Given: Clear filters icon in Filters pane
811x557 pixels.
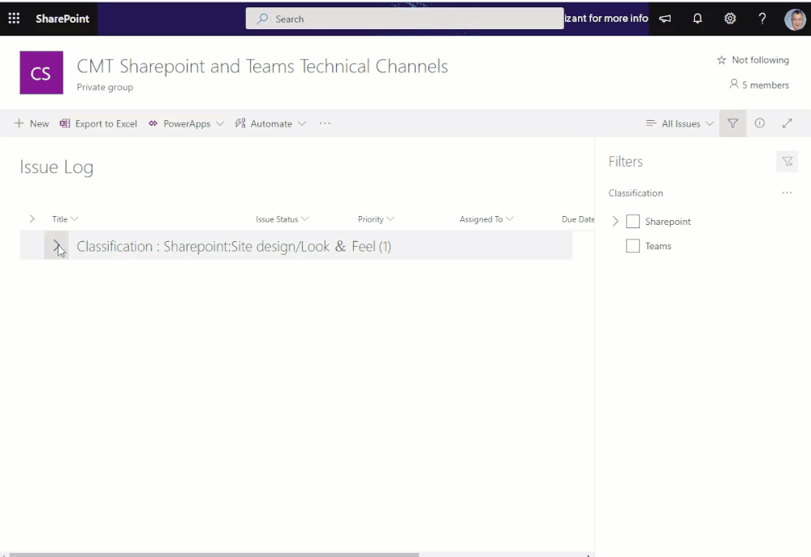Looking at the screenshot, I should point(787,162).
